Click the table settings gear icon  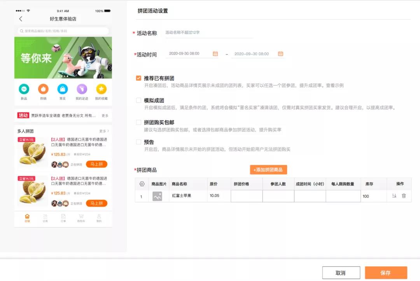[142, 184]
